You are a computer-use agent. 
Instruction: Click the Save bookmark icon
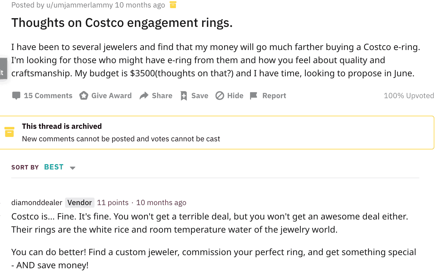point(184,95)
